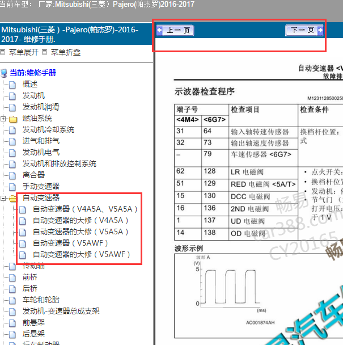Click page icon beside 自动变速器（V5AWF）
This screenshot has width=343, height=345.
23,244
